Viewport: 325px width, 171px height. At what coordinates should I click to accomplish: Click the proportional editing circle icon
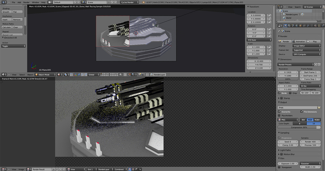pos(125,74)
